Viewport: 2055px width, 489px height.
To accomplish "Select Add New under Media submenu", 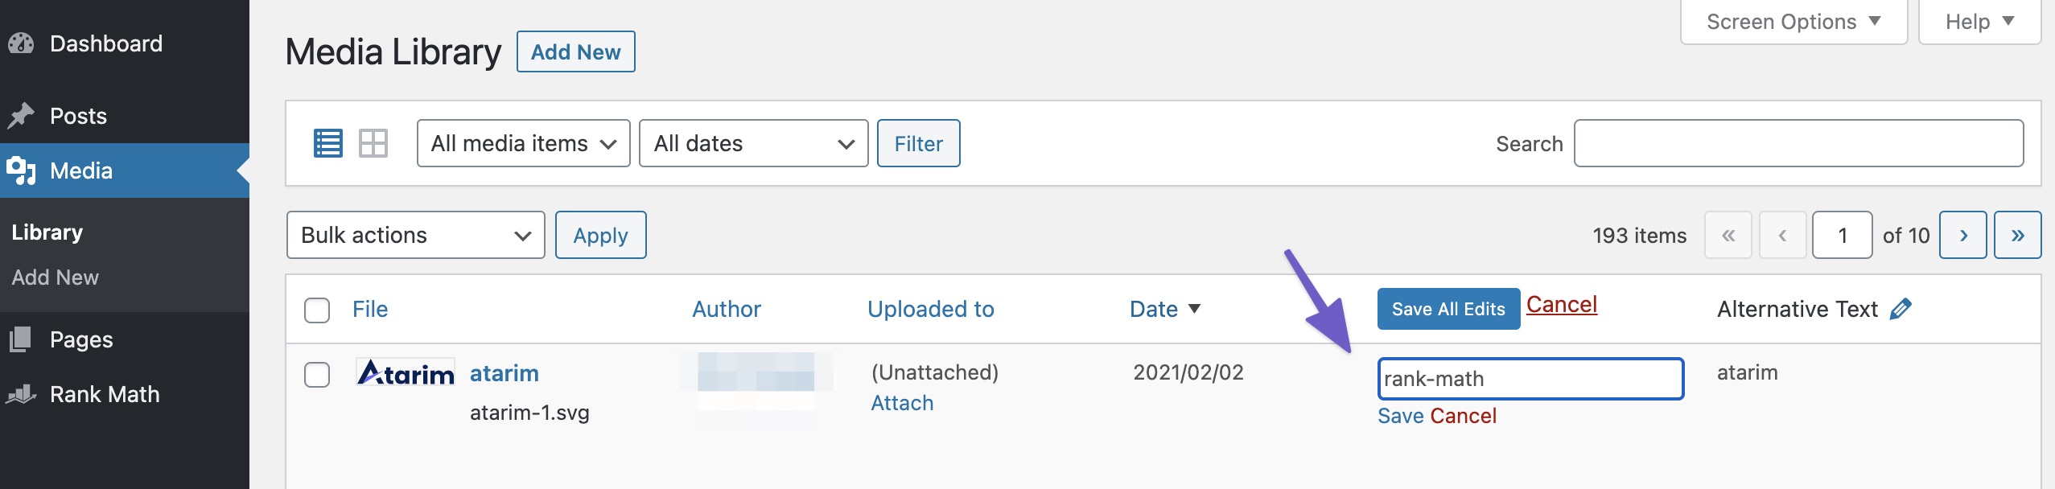I will (x=56, y=277).
